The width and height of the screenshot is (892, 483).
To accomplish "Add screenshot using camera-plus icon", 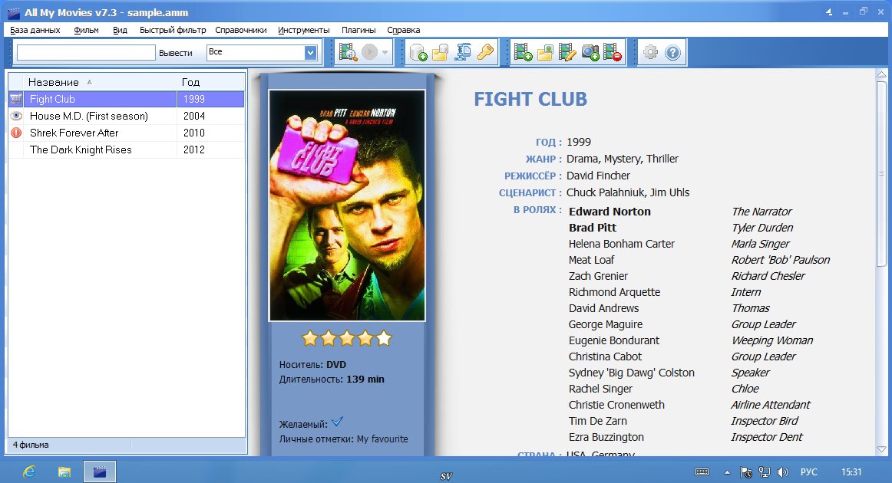I will coord(590,52).
